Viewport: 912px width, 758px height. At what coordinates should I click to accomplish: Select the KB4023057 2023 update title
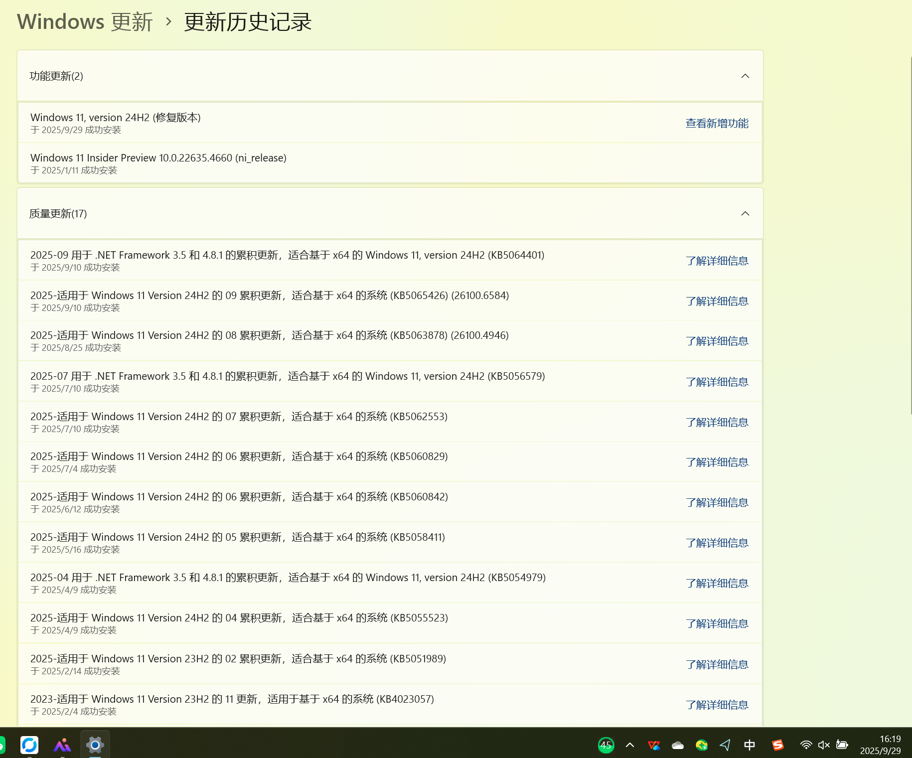(x=232, y=699)
